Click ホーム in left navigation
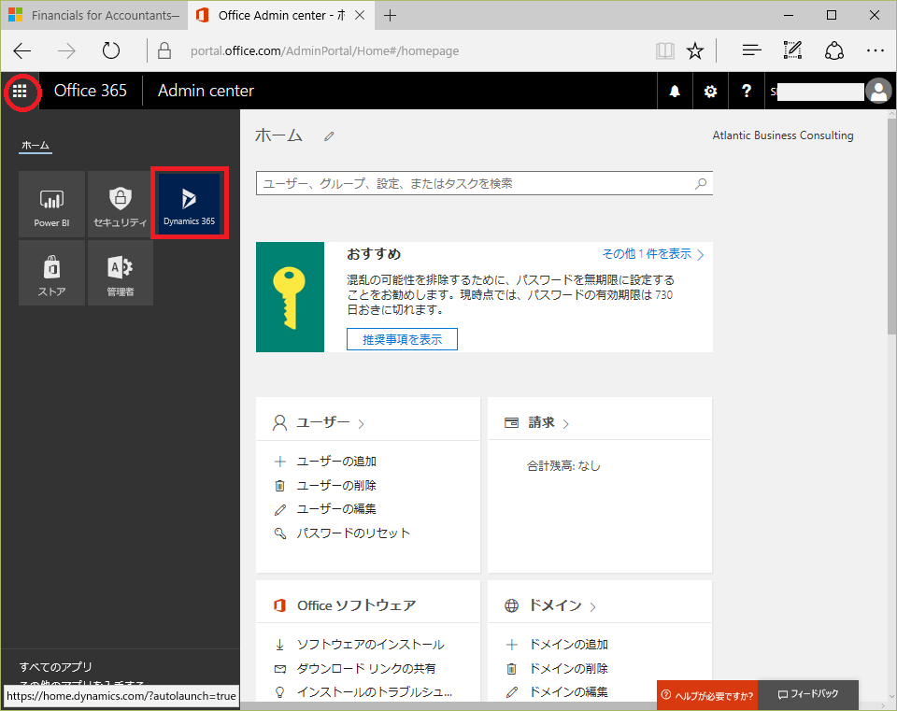Viewport: 897px width, 711px height. pyautogui.click(x=36, y=146)
